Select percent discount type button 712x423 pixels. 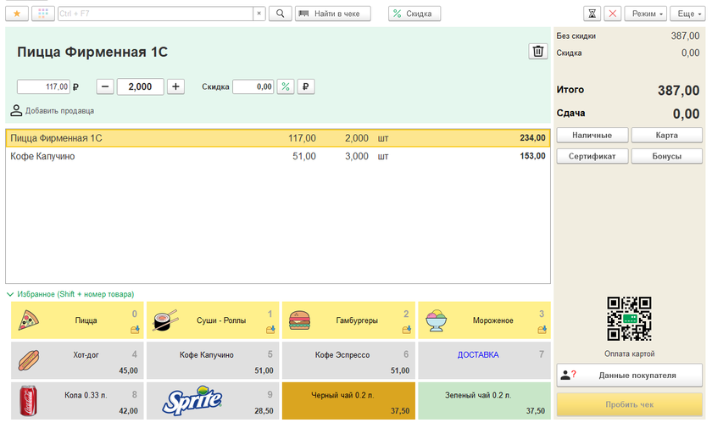pyautogui.click(x=286, y=86)
